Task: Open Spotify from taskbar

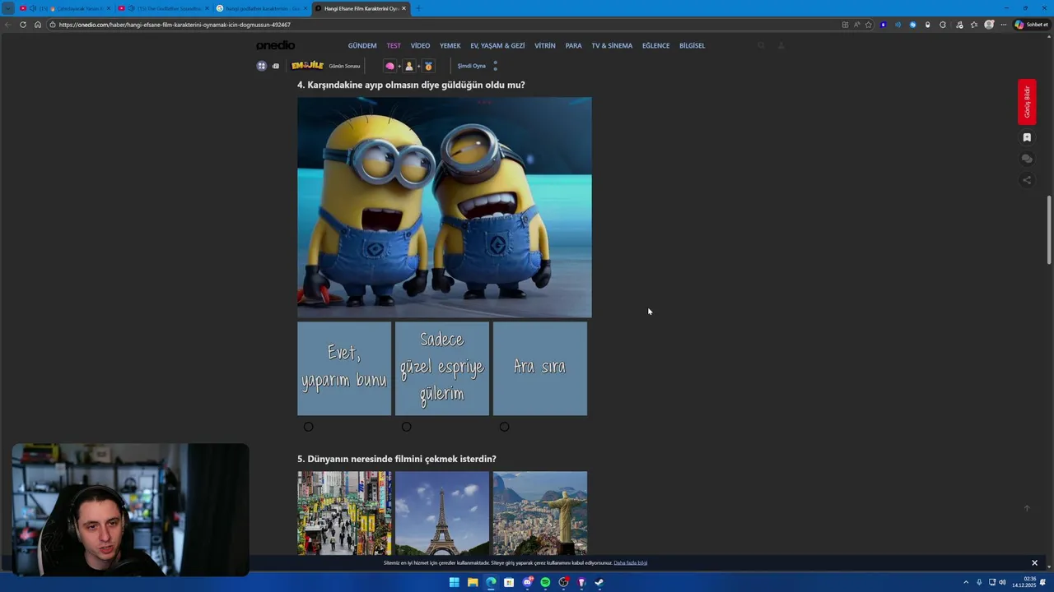Action: (x=545, y=582)
